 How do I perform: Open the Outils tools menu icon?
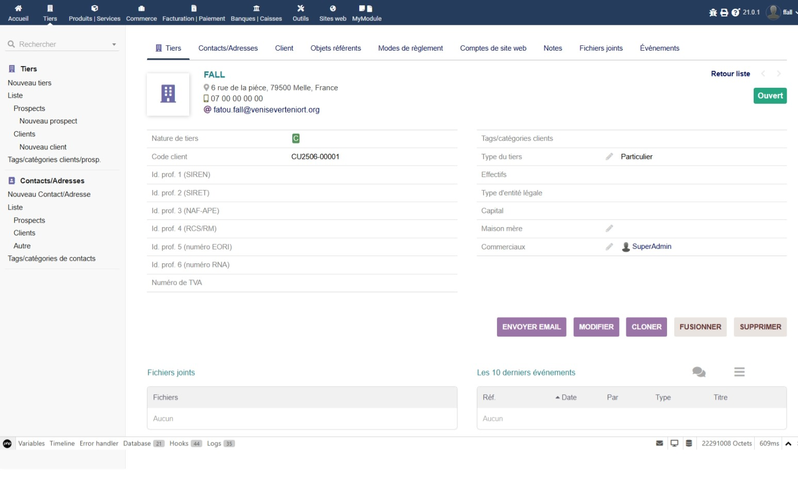click(301, 8)
